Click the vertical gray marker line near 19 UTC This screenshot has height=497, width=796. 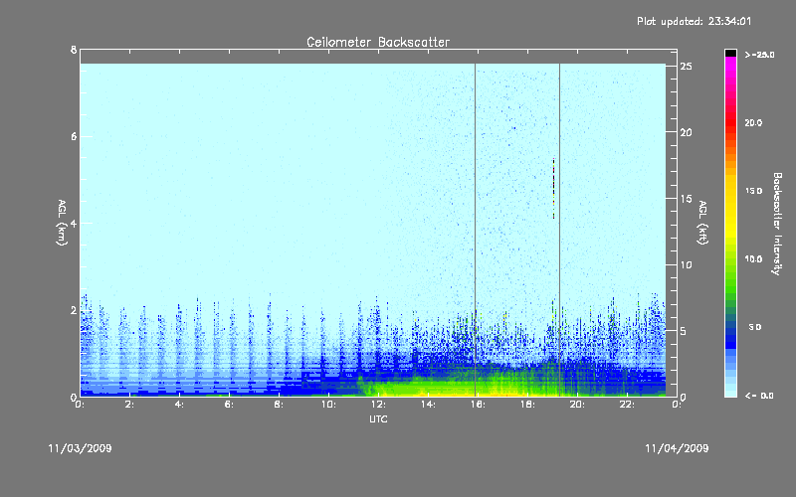coord(559,230)
